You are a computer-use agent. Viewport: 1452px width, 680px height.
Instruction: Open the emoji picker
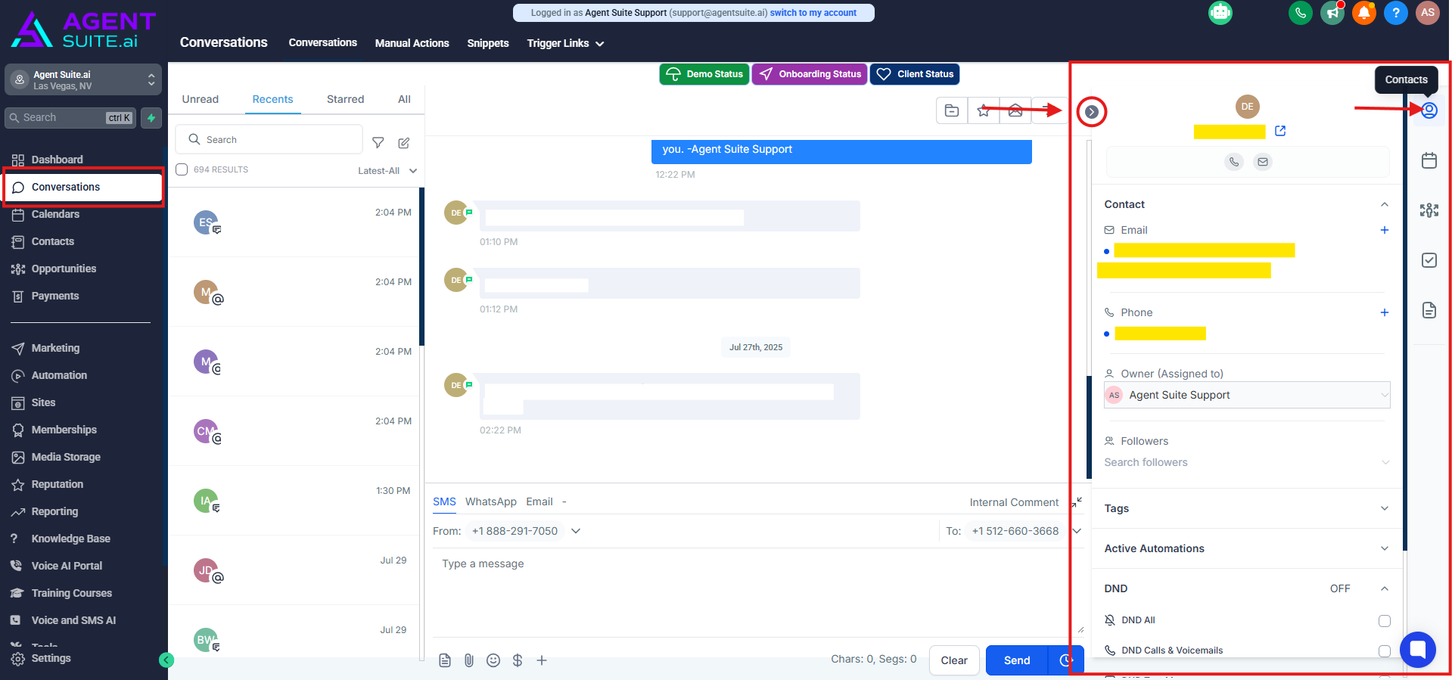[493, 660]
